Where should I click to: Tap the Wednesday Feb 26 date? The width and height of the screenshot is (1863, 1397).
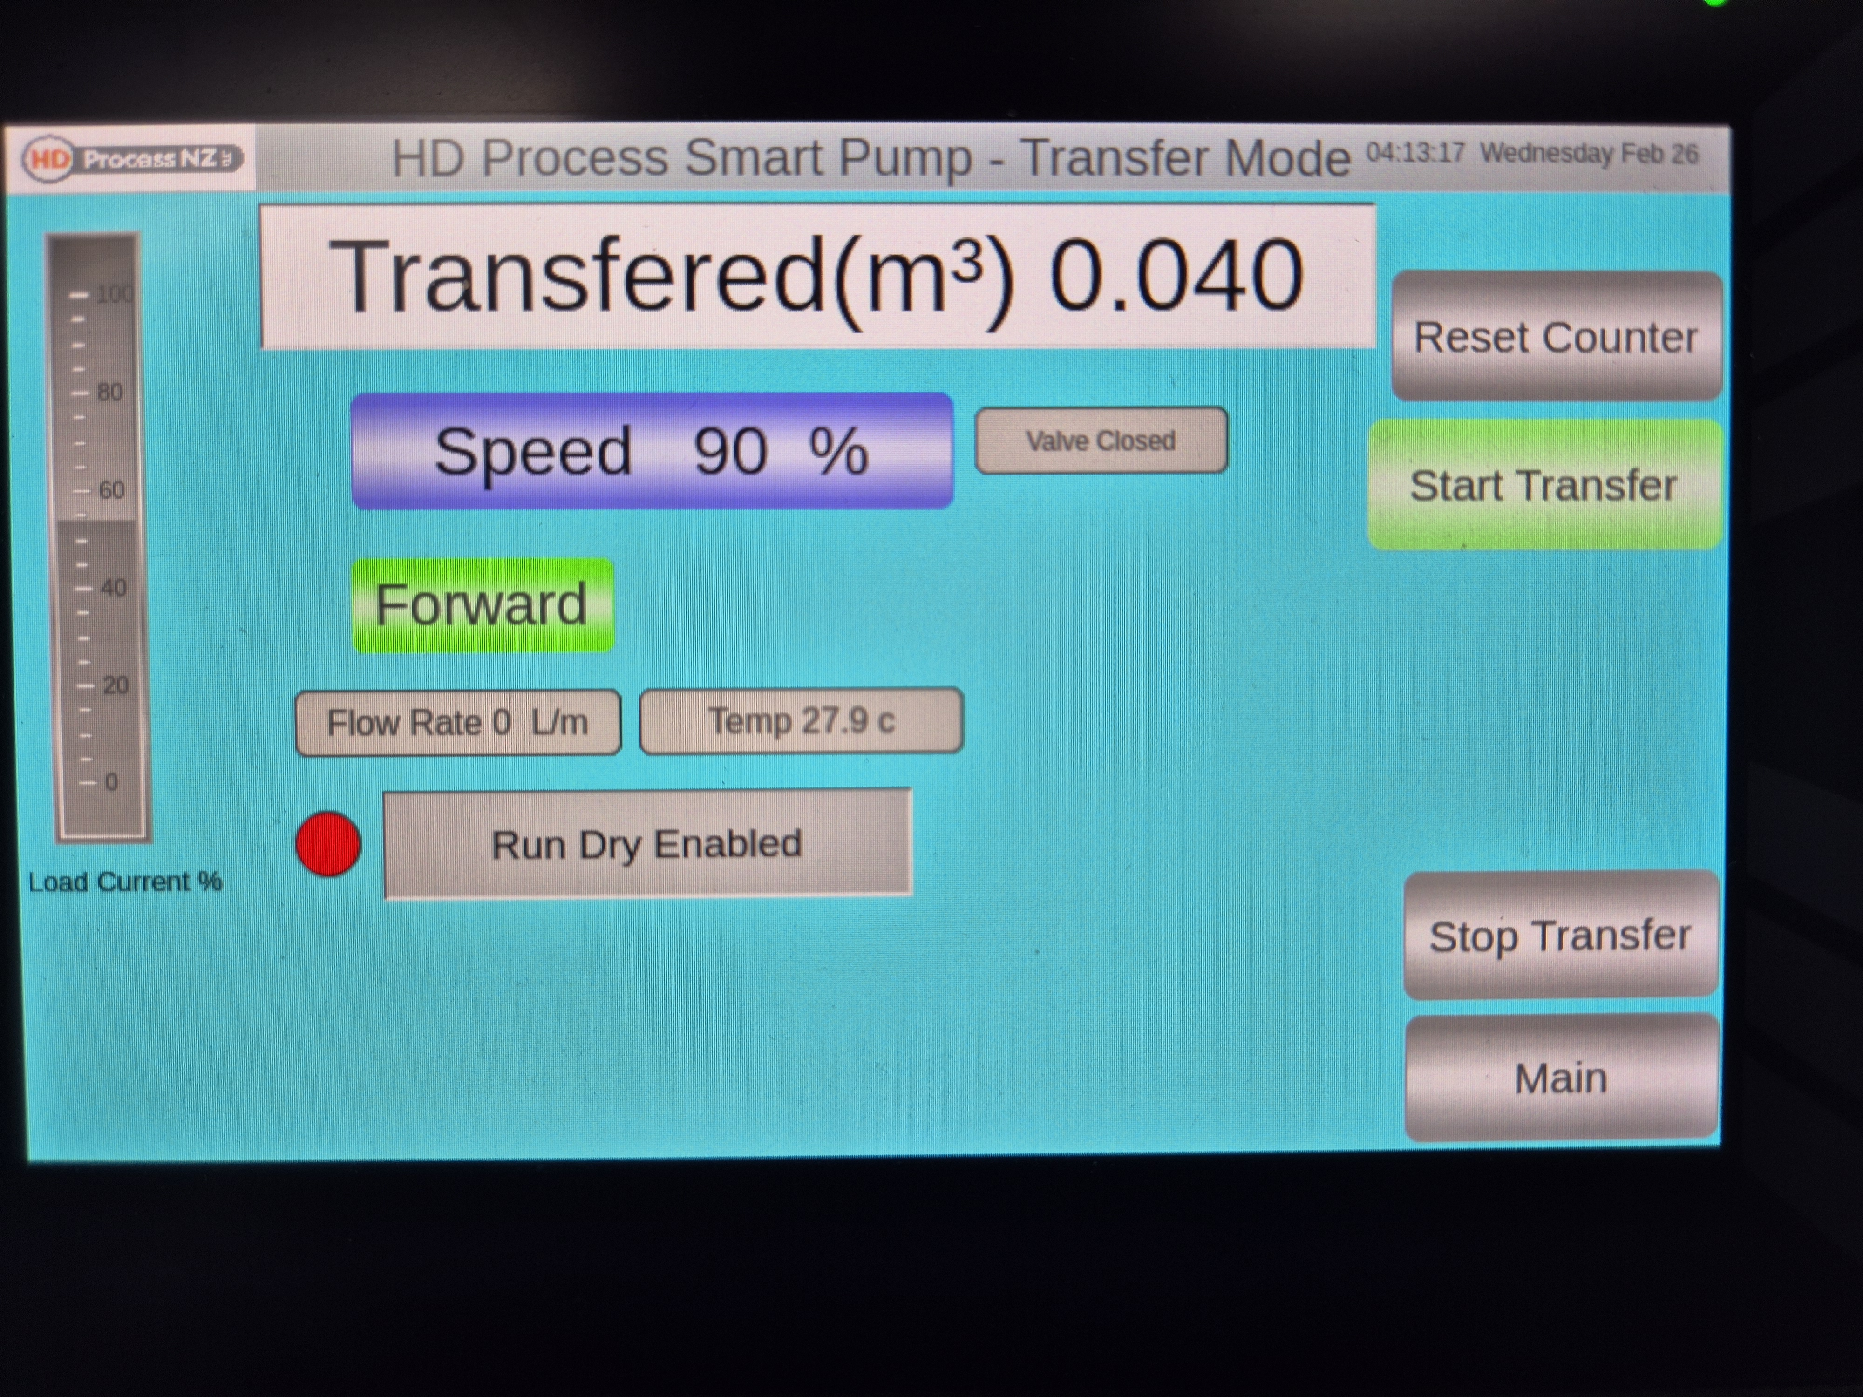click(1589, 154)
